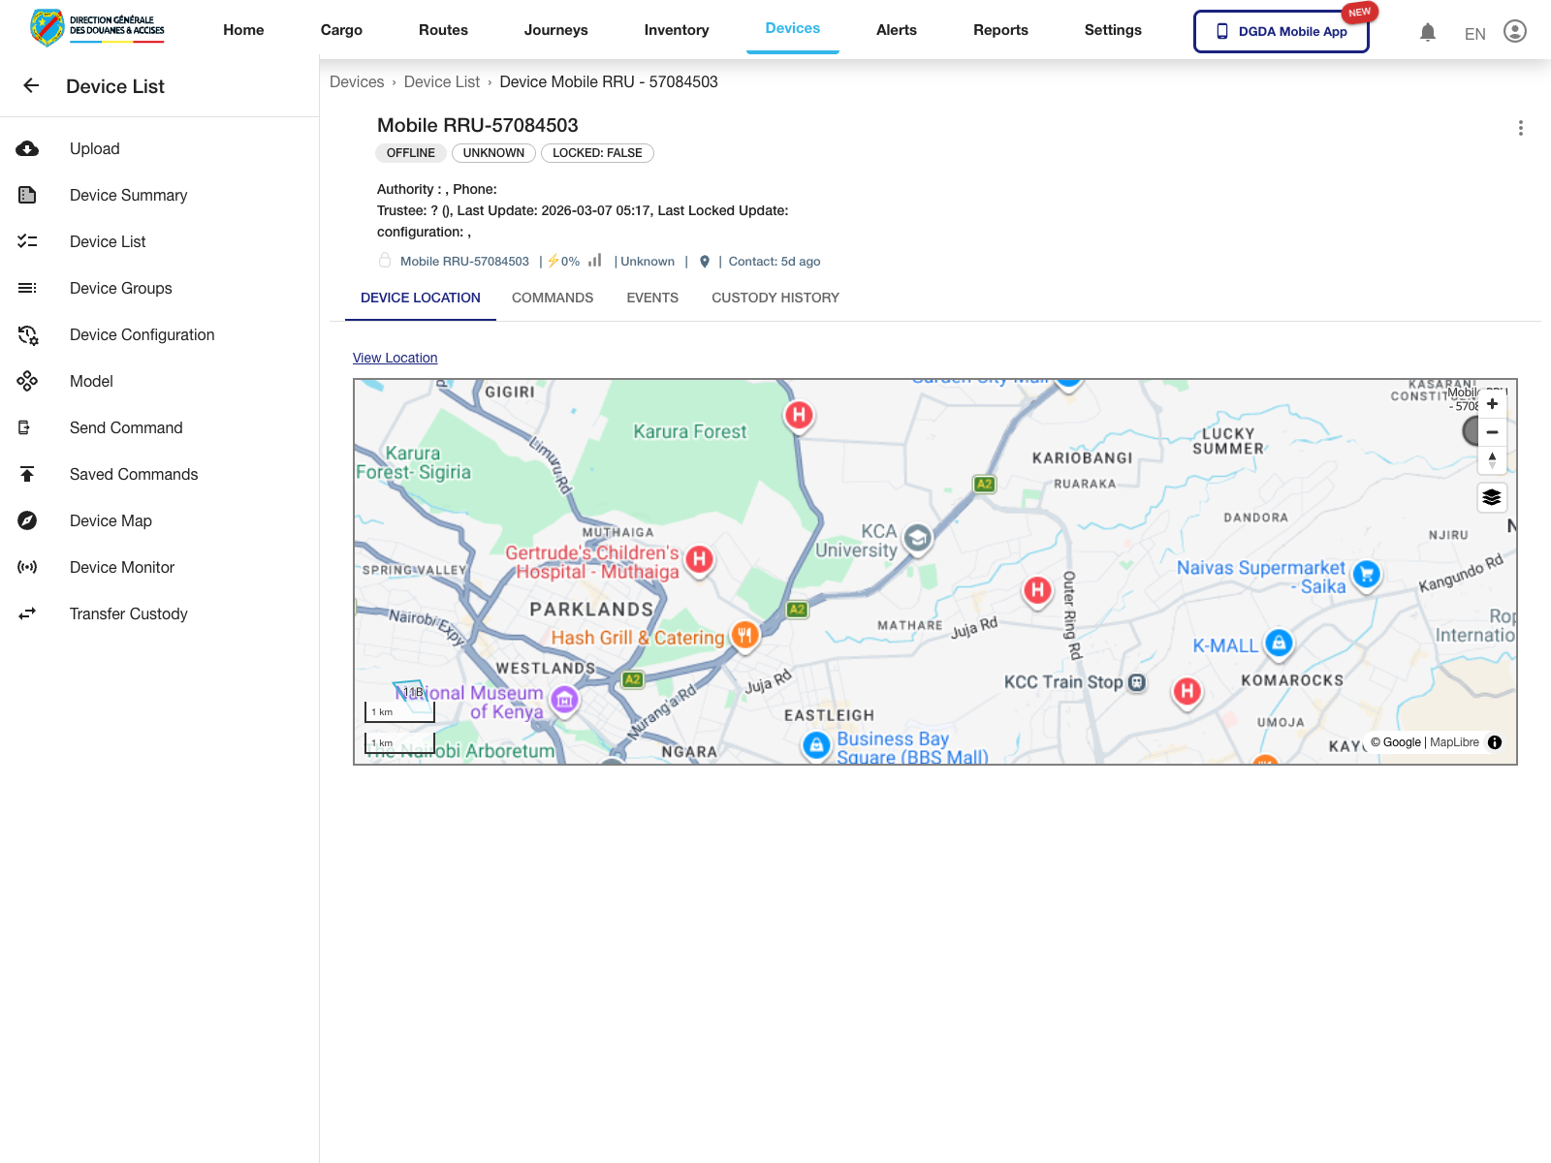Open the three-dot device options menu
The image size is (1551, 1163).
click(x=1520, y=128)
